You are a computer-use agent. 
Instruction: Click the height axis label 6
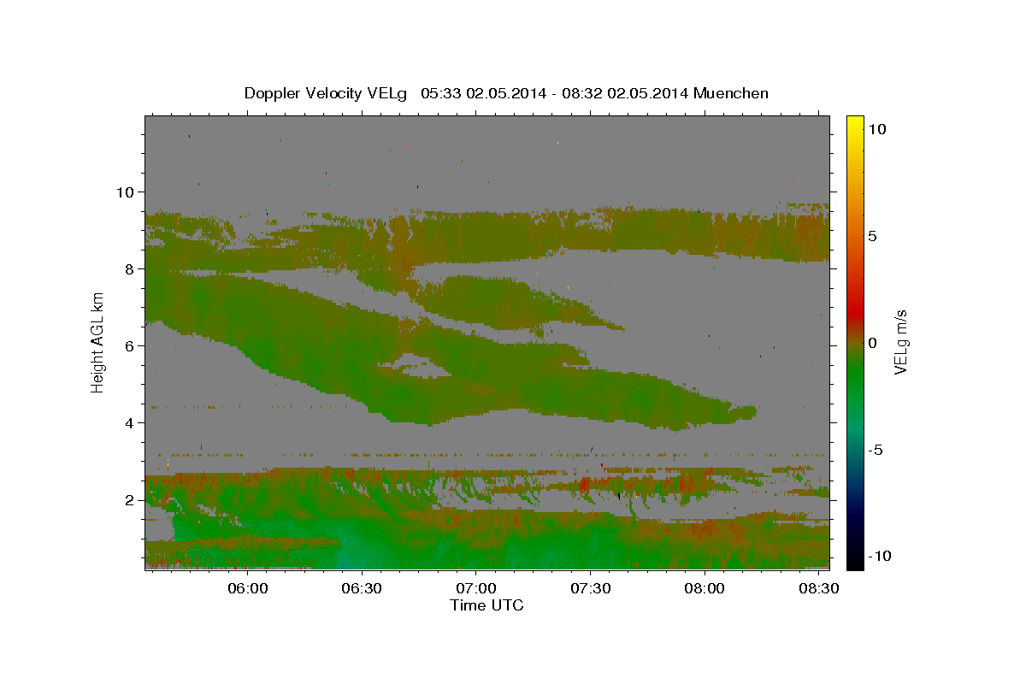(x=131, y=345)
